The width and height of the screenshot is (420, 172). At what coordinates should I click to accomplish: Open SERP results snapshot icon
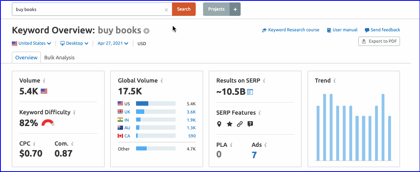pos(250,92)
